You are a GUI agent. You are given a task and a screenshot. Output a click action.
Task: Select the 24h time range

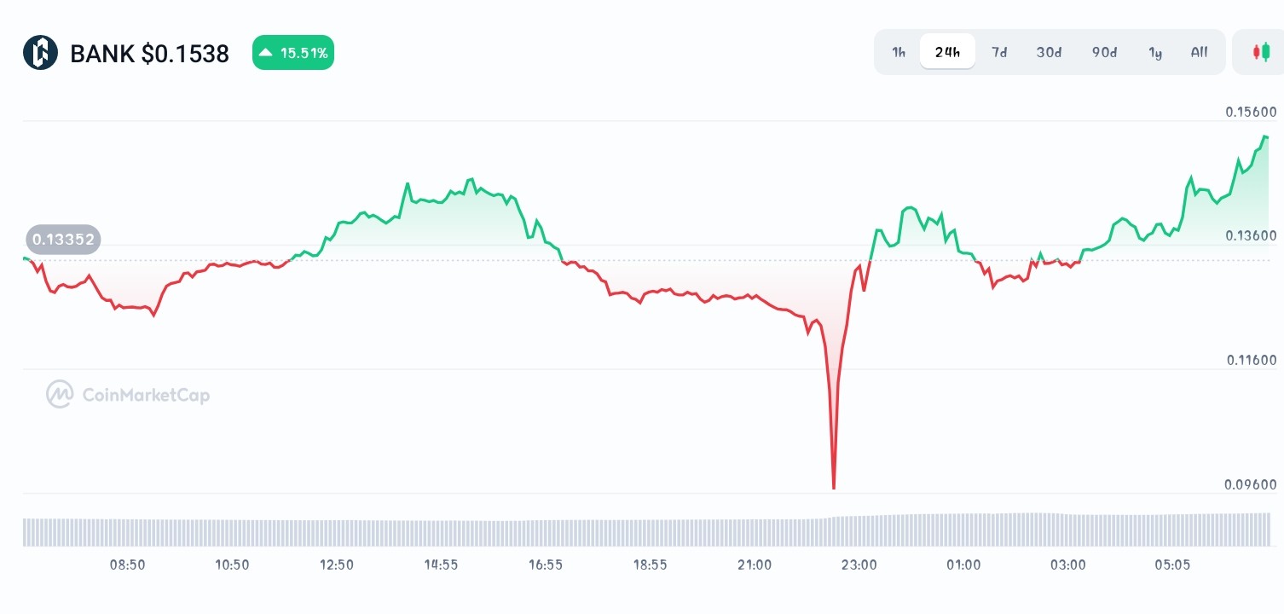pos(947,52)
